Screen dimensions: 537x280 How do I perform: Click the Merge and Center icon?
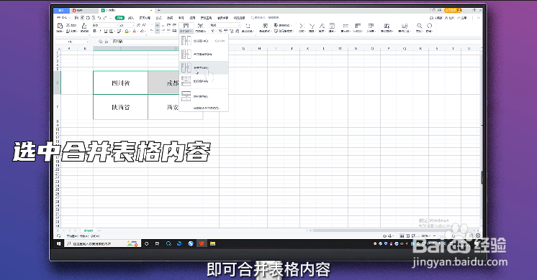pos(186,26)
